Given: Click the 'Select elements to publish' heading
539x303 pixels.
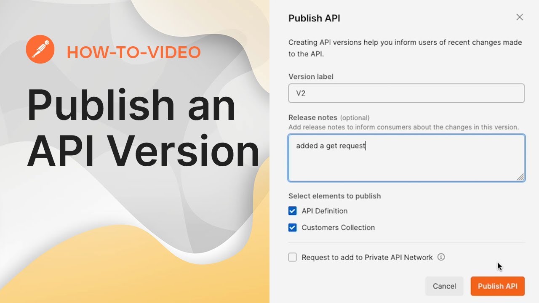Looking at the screenshot, I should [334, 196].
